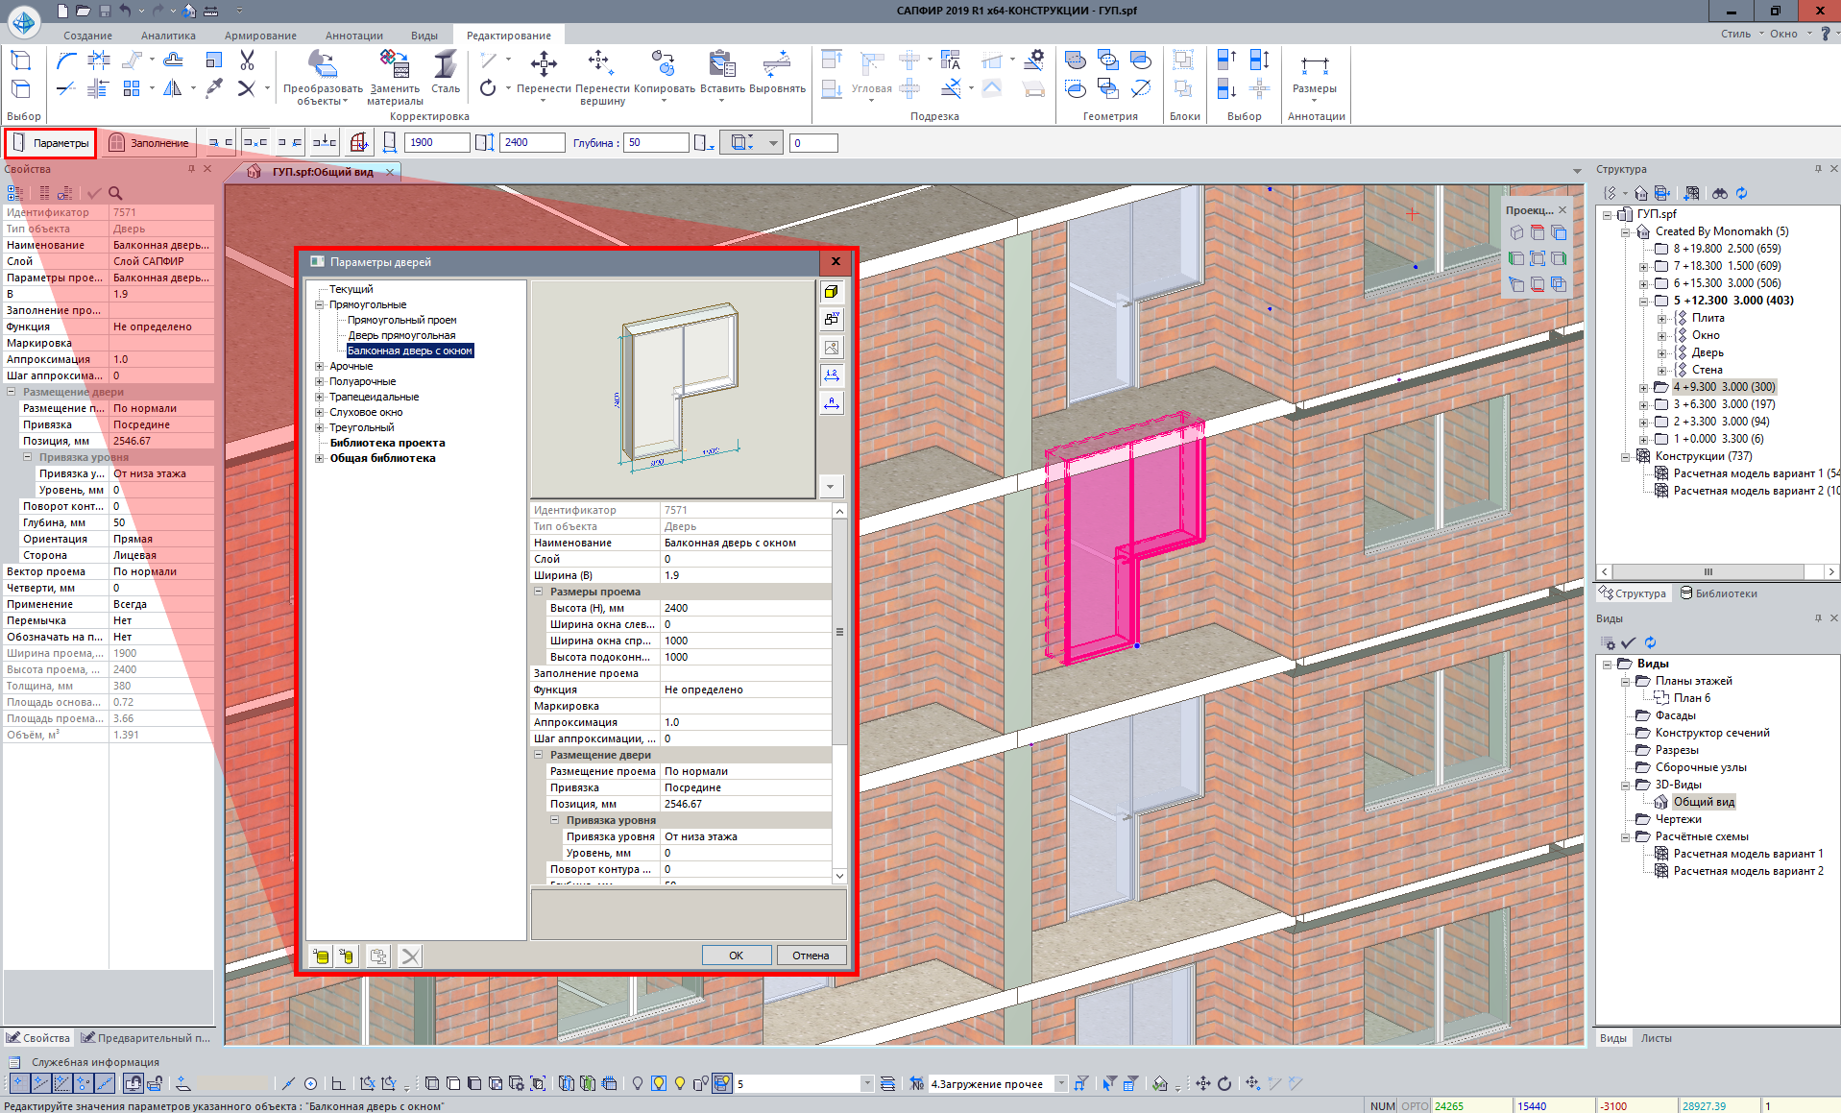
Task: Select Дверь прямоугольная in the type tree
Action: (401, 335)
